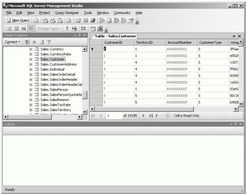Viewport: 247px width, 195px height.
Task: Execute SQL with the exclamation icon
Action: click(x=67, y=28)
